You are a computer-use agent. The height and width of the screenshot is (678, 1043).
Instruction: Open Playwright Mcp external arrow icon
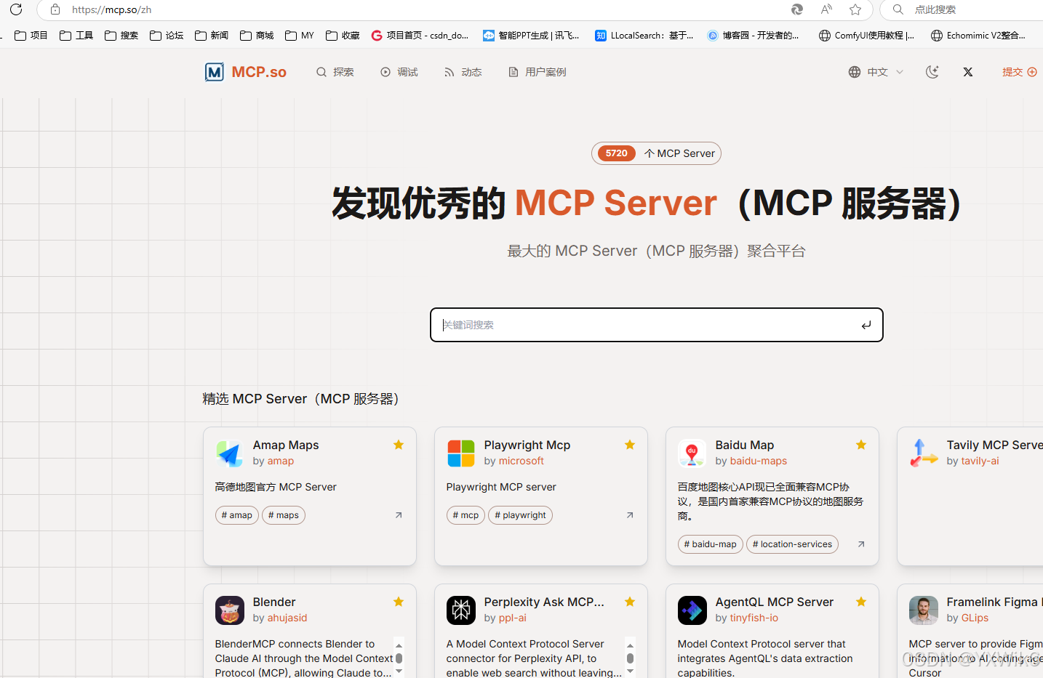click(630, 515)
